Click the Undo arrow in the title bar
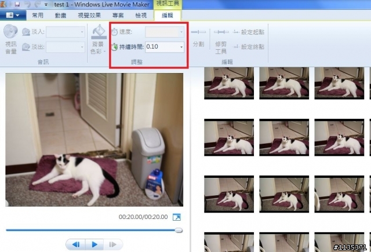This screenshot has width=371, height=252. [x=27, y=4]
